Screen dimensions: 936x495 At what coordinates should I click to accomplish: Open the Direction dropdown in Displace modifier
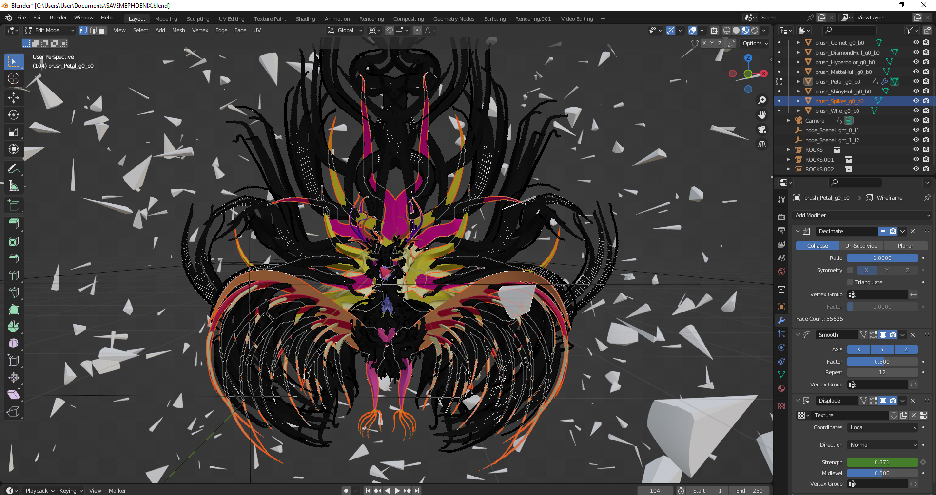(881, 444)
